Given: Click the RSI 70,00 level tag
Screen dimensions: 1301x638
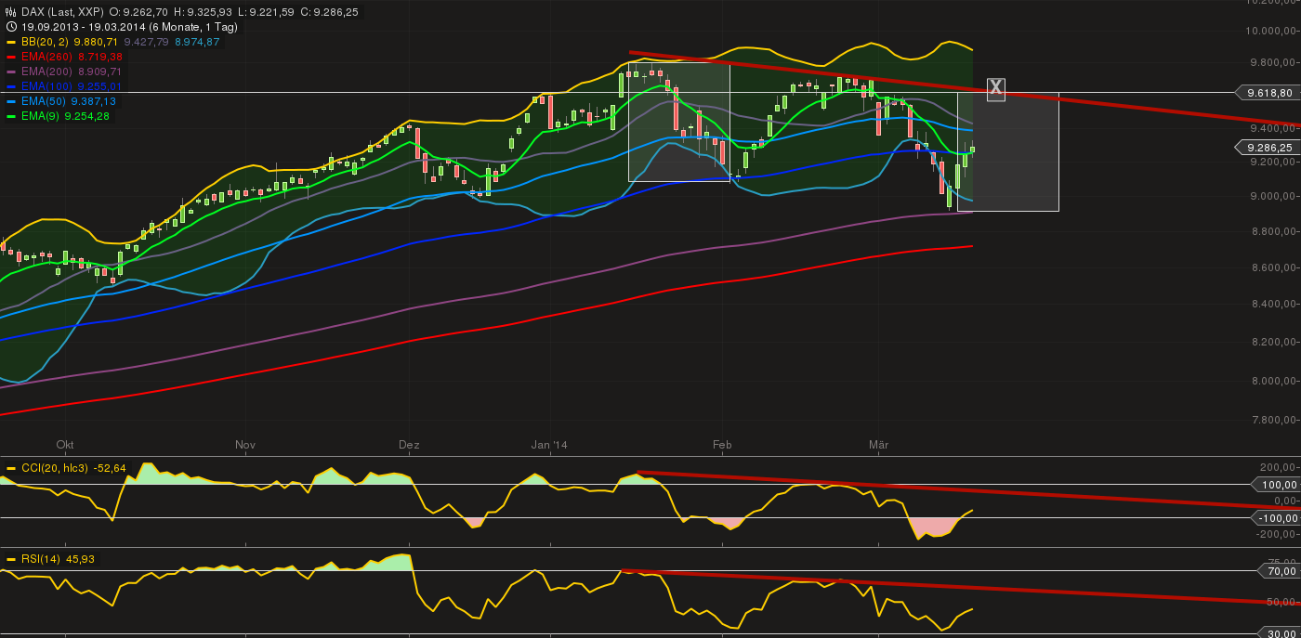Looking at the screenshot, I should point(1279,571).
